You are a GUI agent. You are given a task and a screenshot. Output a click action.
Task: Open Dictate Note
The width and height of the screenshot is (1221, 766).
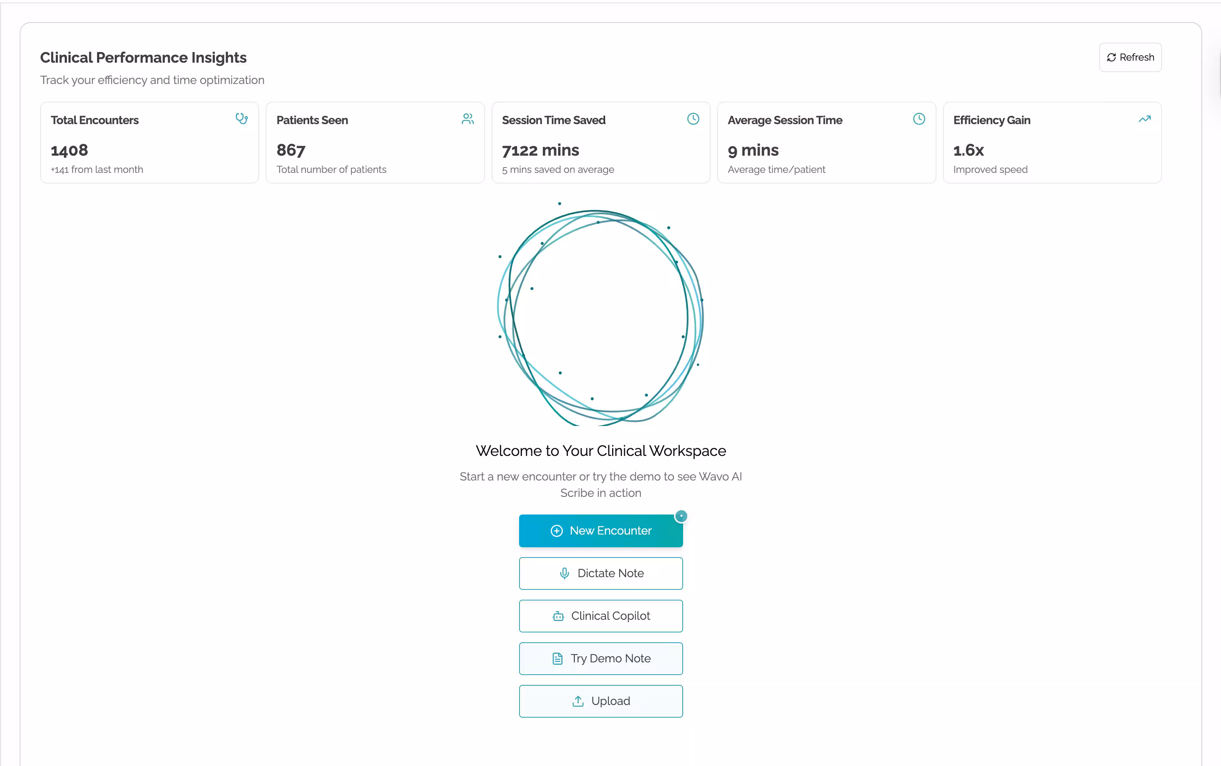coord(600,573)
